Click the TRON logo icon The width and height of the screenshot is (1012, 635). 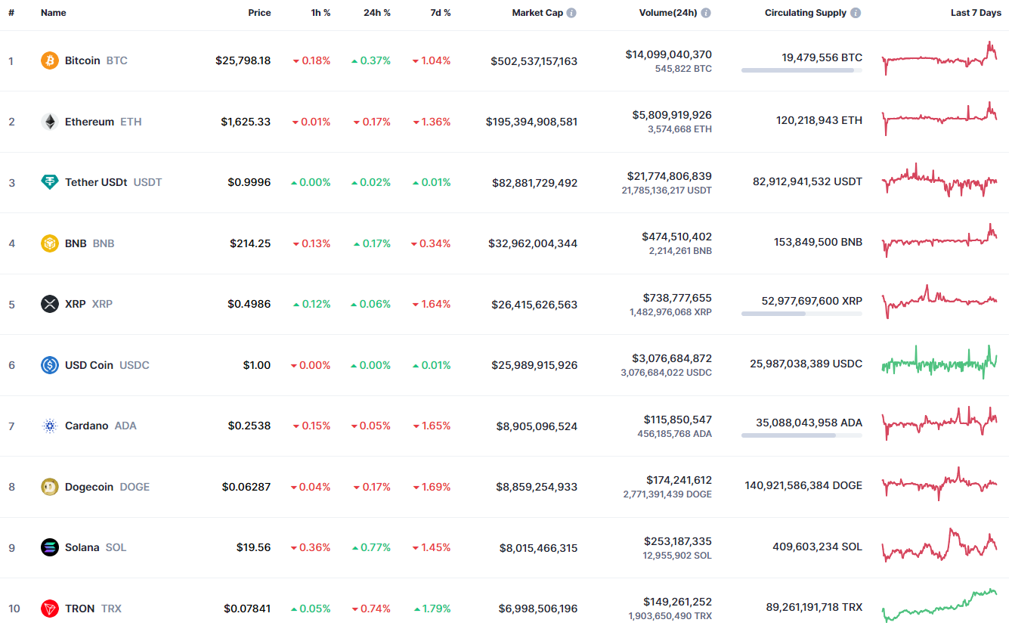point(50,609)
